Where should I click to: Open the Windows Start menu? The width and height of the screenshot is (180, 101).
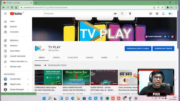[44, 98]
